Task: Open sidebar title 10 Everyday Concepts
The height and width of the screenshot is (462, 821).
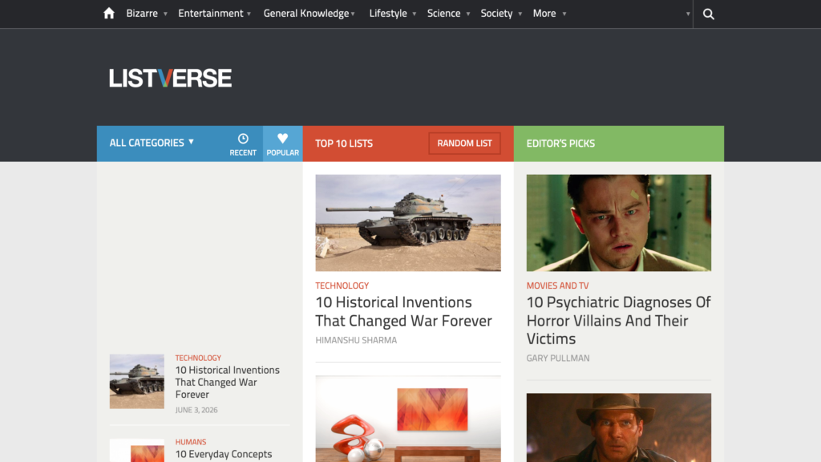Action: point(224,454)
